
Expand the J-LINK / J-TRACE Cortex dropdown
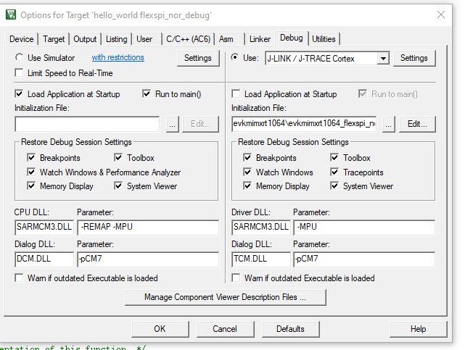pyautogui.click(x=383, y=58)
